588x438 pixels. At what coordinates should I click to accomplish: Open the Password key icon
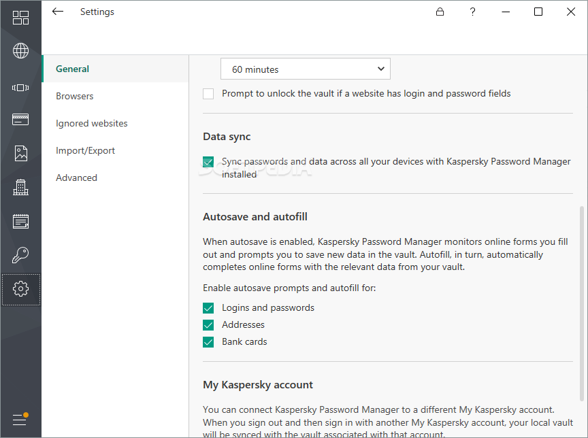tap(20, 255)
